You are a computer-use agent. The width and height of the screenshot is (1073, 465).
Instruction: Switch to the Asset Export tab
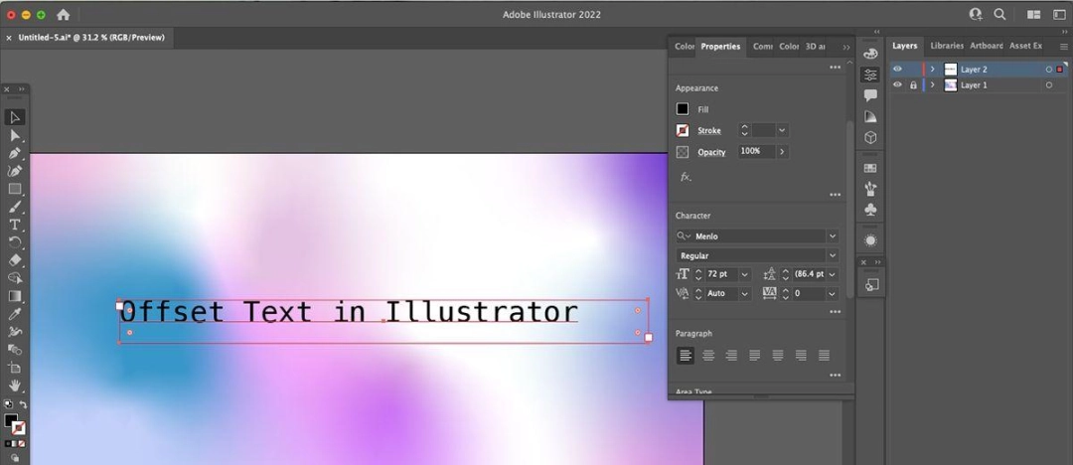(x=1025, y=46)
